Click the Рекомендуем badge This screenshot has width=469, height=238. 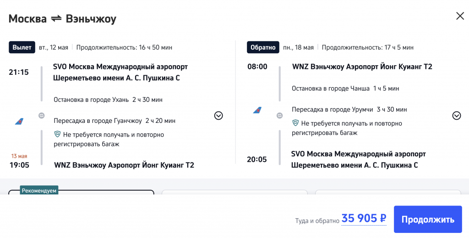[x=39, y=190]
